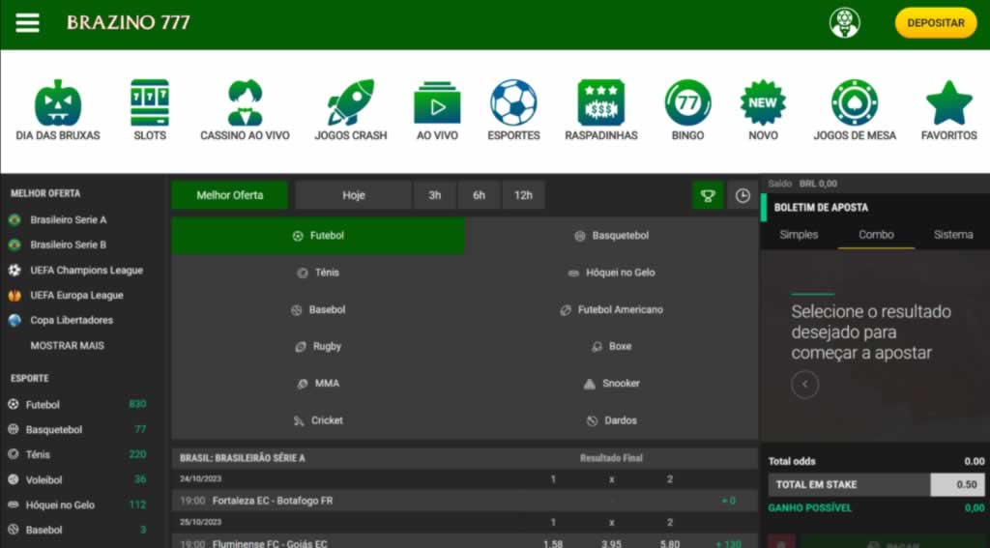This screenshot has height=548, width=990.
Task: Open the Bingo category
Action: tap(687, 110)
